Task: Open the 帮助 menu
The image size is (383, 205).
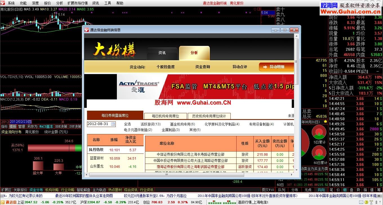Action: 120,3
